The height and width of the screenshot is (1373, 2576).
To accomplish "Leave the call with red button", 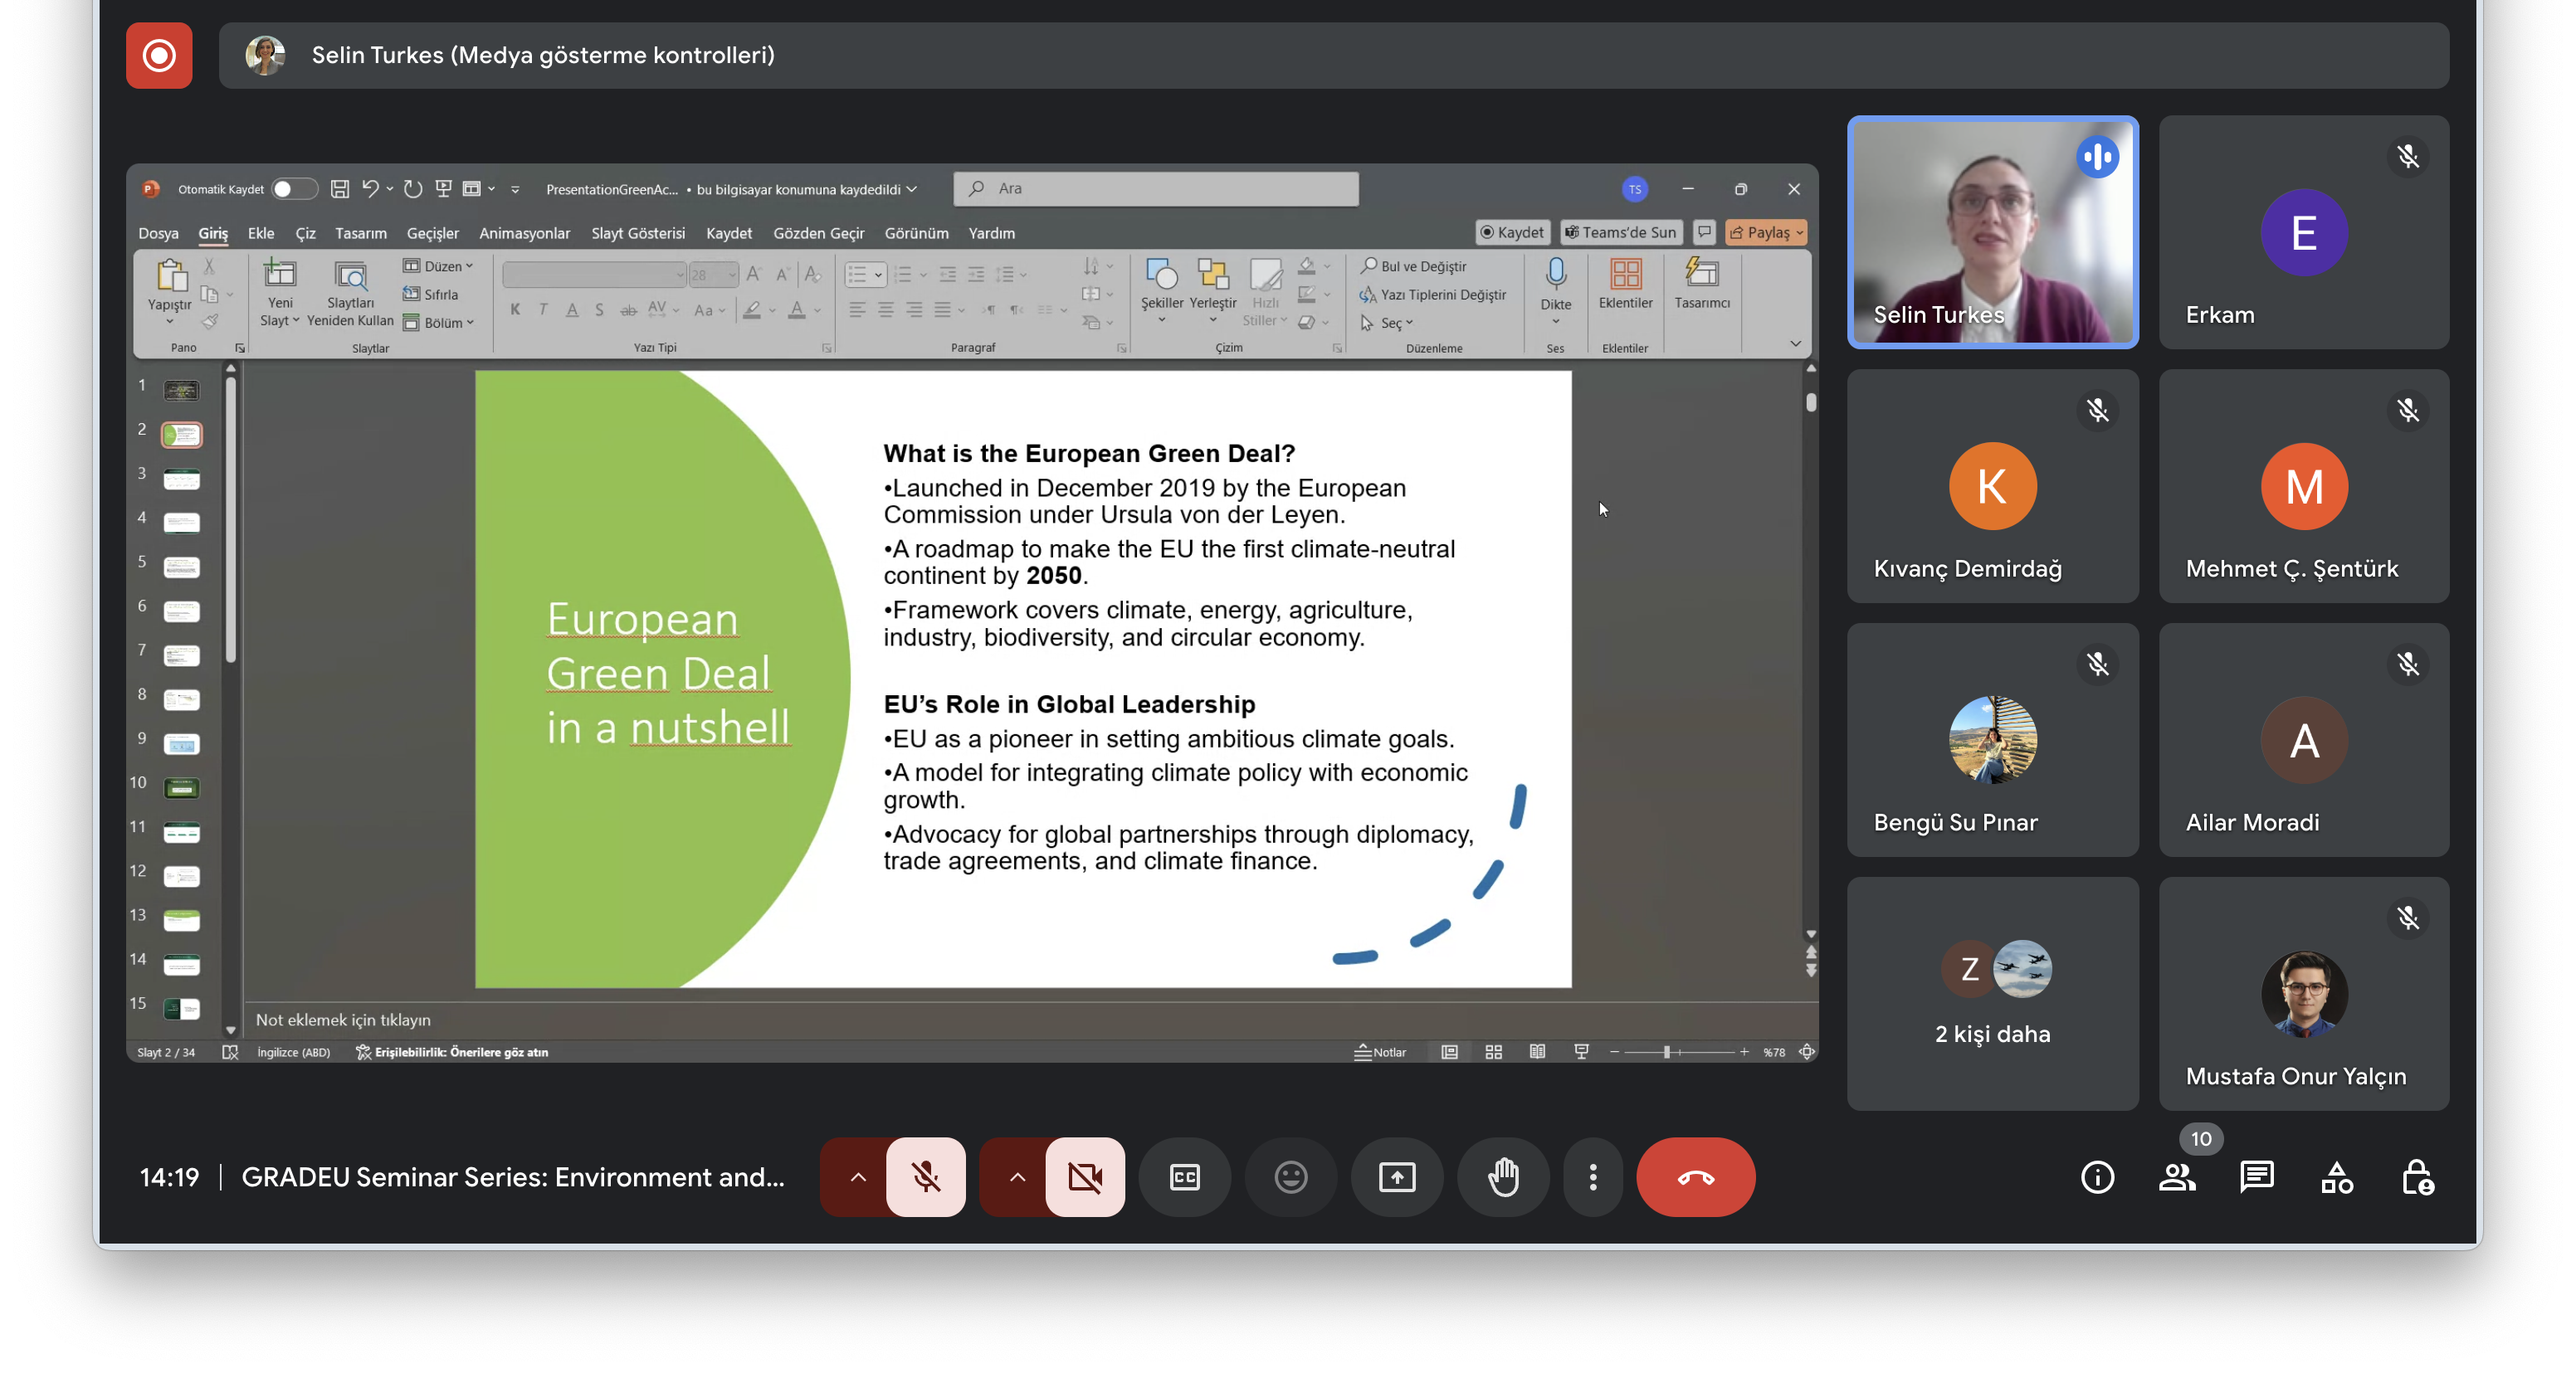I will tap(1695, 1177).
